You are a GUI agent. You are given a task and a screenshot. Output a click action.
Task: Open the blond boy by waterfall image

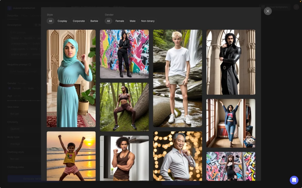point(178,78)
